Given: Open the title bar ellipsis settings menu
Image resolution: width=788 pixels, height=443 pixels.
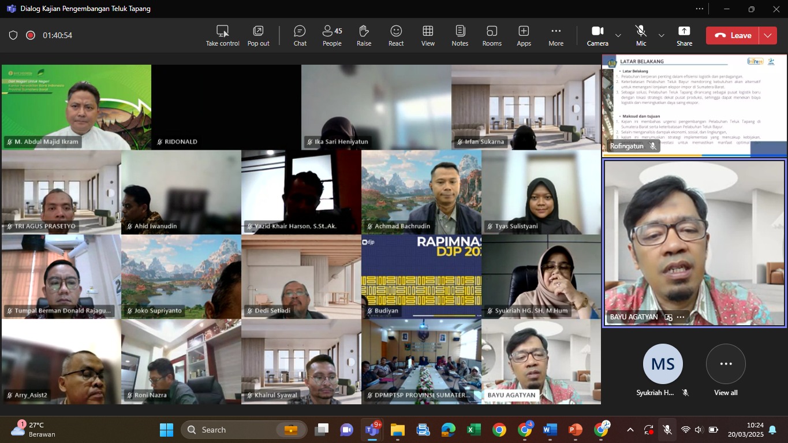Looking at the screenshot, I should [699, 9].
